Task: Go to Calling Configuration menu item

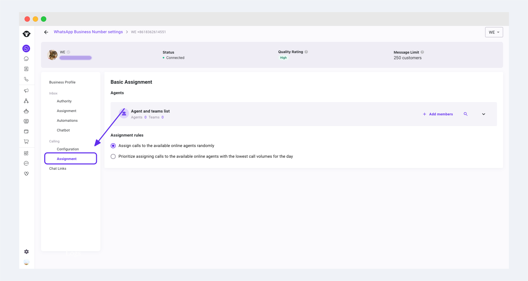Action: pyautogui.click(x=68, y=149)
